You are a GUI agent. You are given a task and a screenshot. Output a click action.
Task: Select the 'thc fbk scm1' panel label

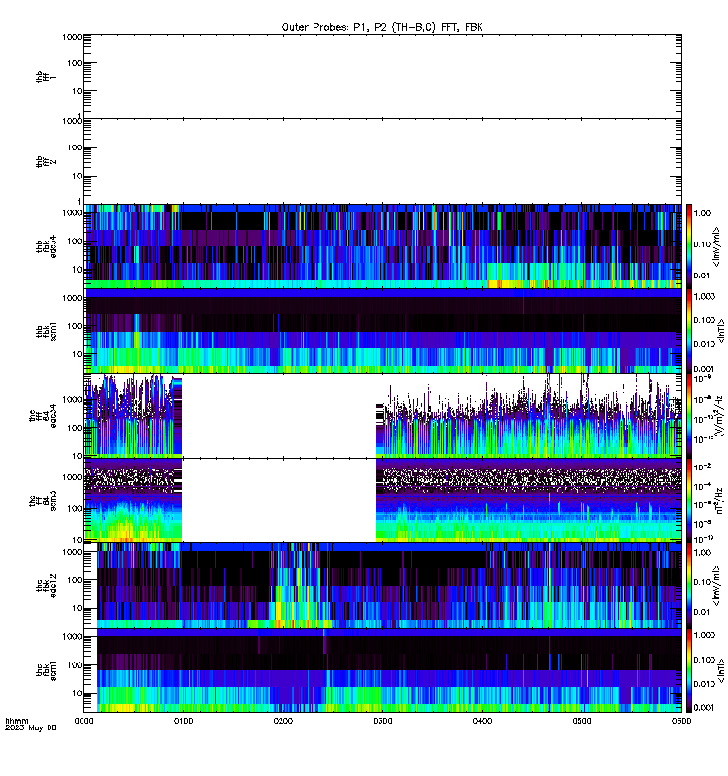pyautogui.click(x=46, y=670)
